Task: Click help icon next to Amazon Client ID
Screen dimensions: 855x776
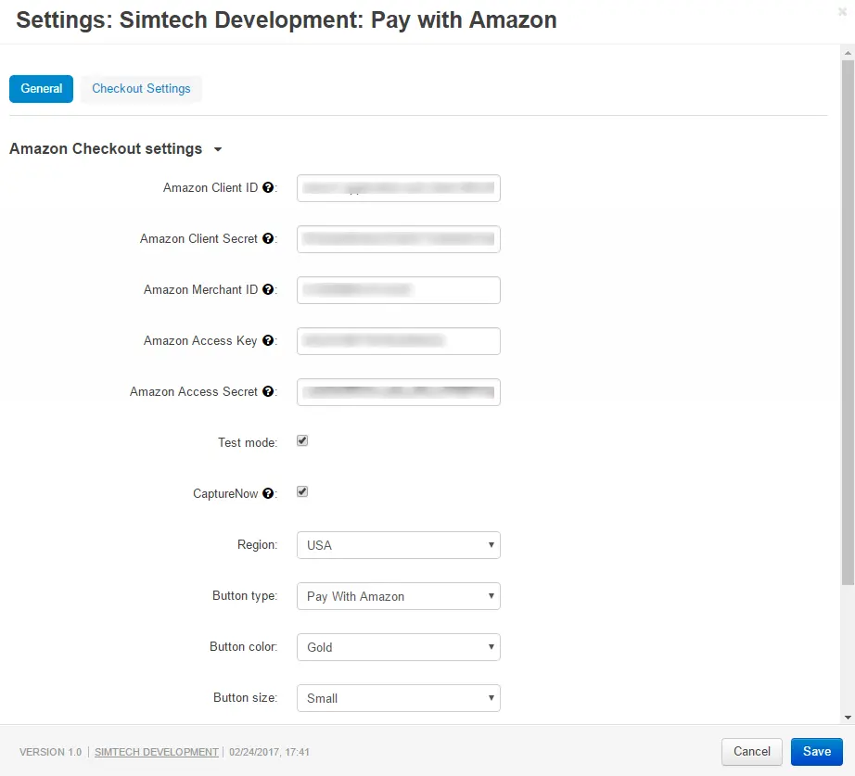Action: [268, 188]
